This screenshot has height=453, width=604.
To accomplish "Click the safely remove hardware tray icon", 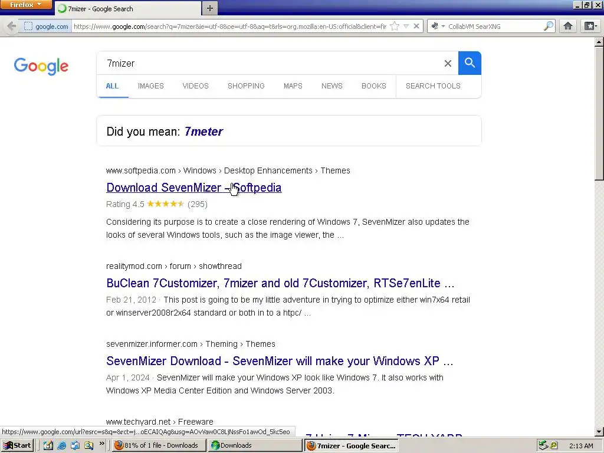I will point(543,445).
